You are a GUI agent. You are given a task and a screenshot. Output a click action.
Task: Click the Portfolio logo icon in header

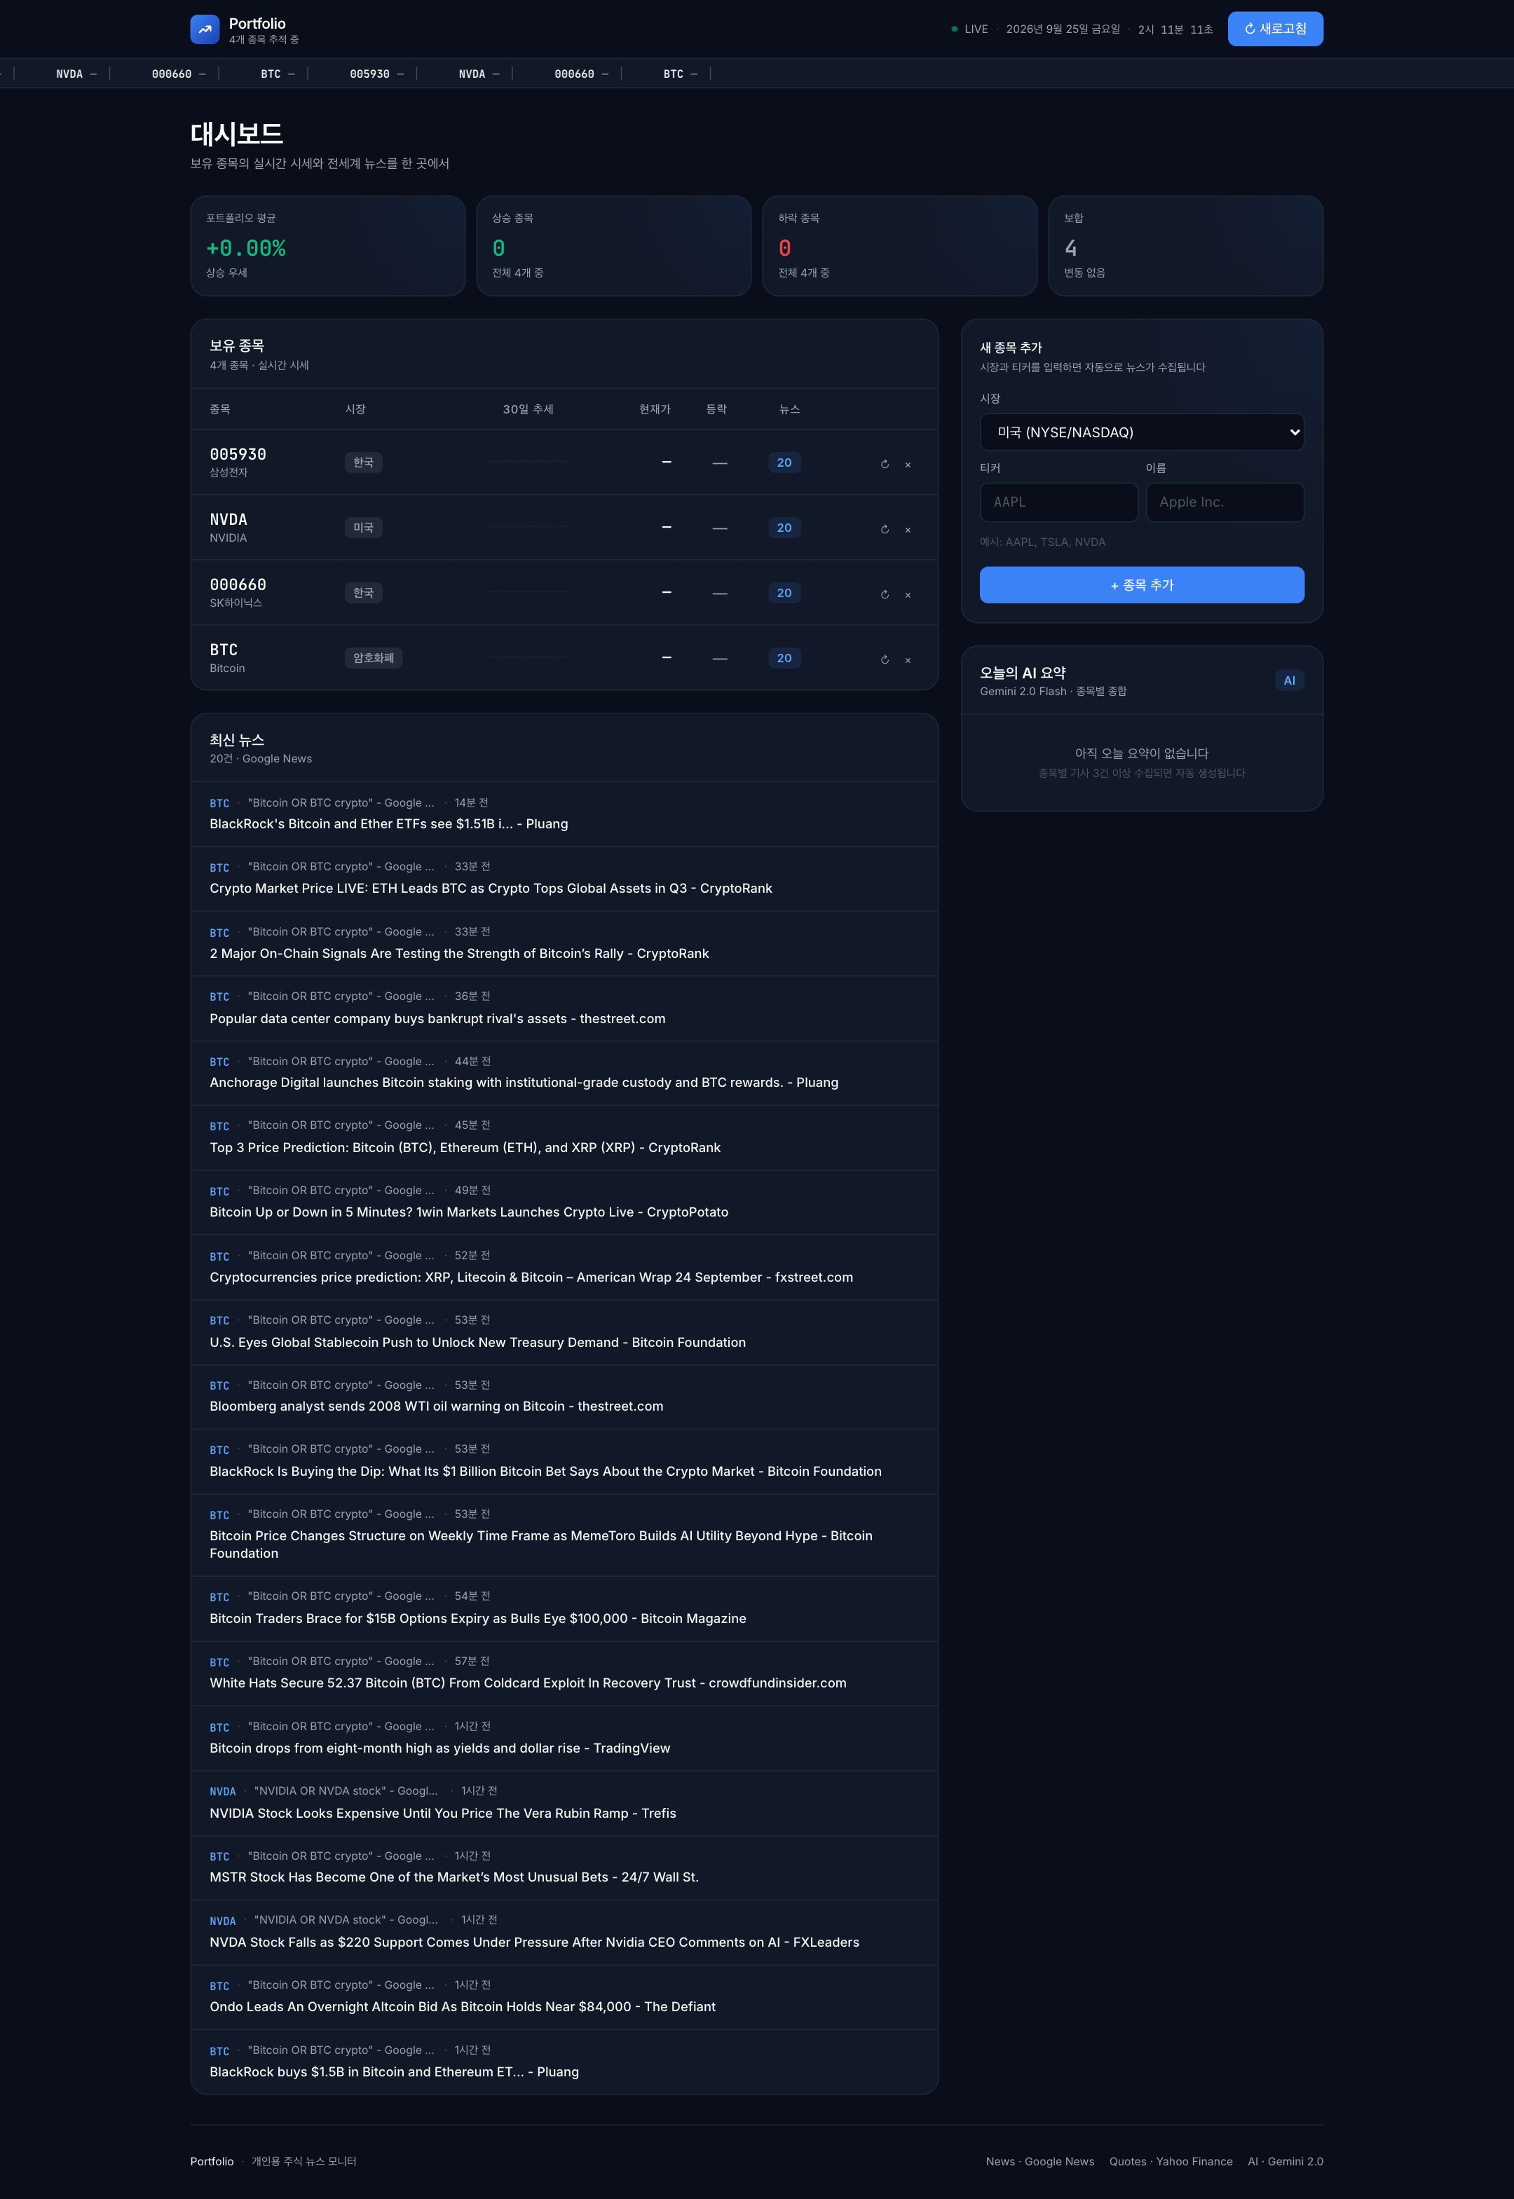point(204,29)
